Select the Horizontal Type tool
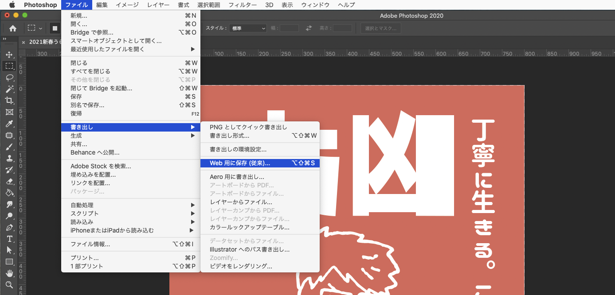Viewport: 615px width, 295px height. 9,239
